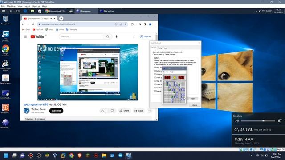Mute speakers via the volume icon

pyautogui.click(x=236, y=120)
